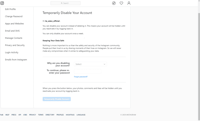Open the profile person icon

129,3
